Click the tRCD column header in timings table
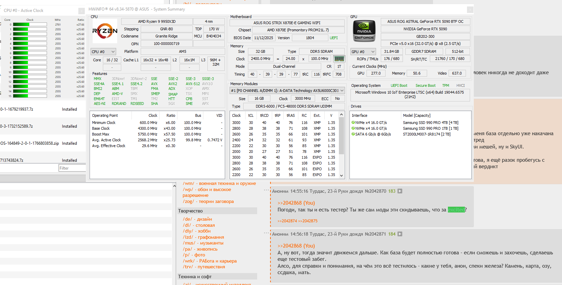This screenshot has width=562, height=285. [x=264, y=115]
